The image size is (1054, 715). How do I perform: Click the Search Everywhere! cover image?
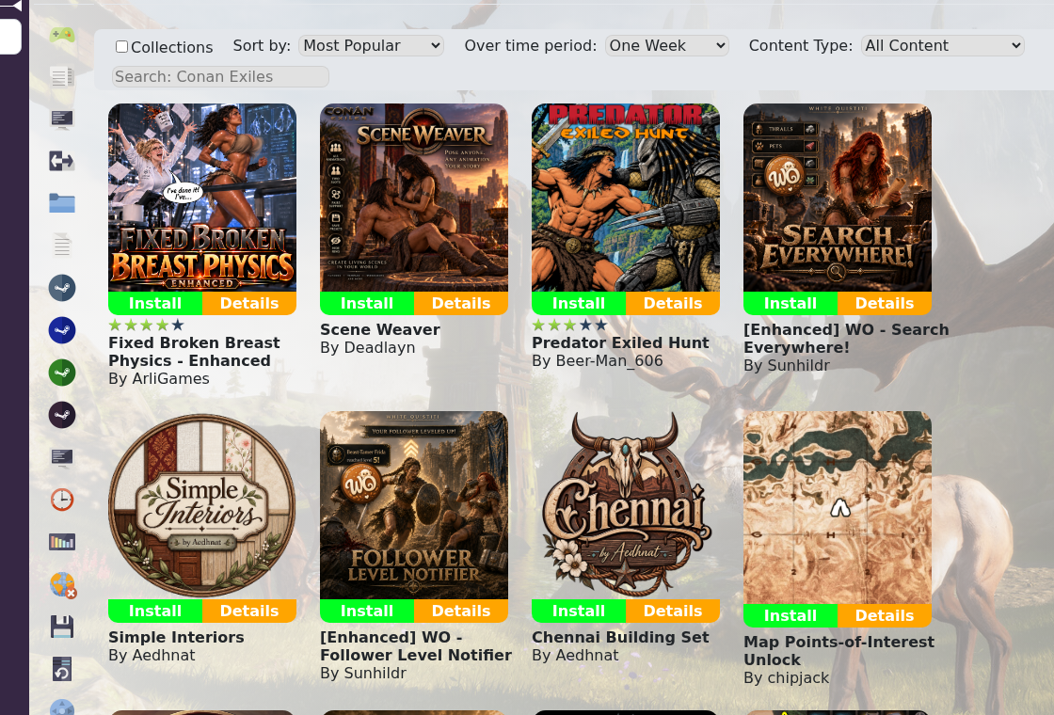click(x=838, y=198)
